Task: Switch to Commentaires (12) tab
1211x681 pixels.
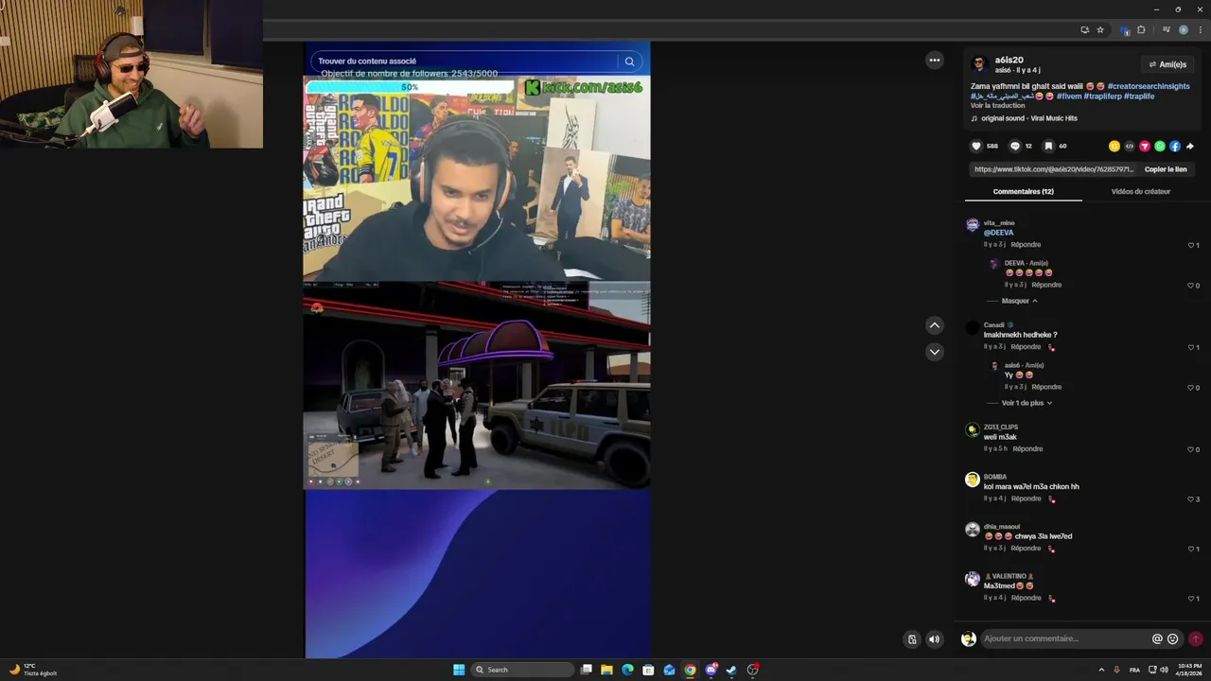Action: coord(1024,192)
